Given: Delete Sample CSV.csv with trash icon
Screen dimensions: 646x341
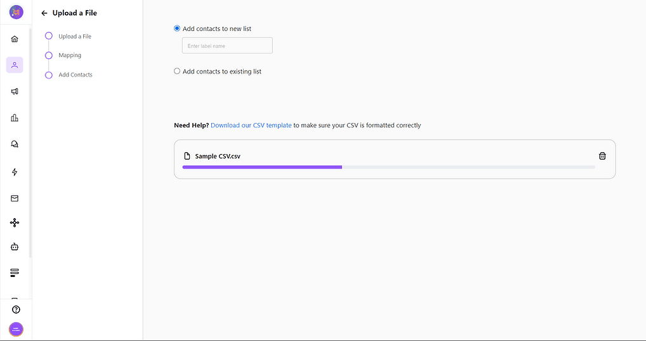Looking at the screenshot, I should click(602, 156).
